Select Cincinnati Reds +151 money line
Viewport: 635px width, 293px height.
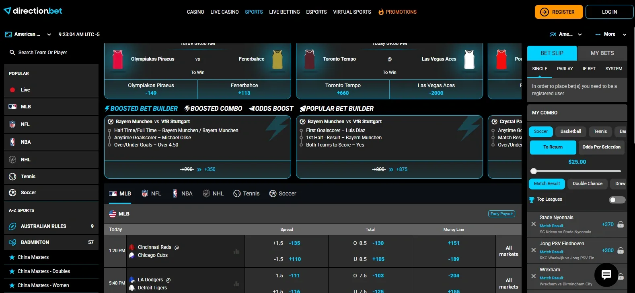click(454, 243)
